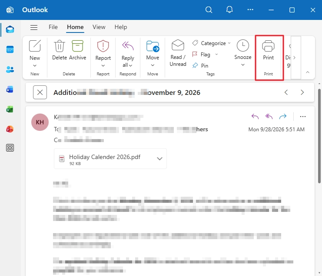This screenshot has height=276, width=322.
Task: Expand Holiday Calender 2026.pdf attachment options
Action: click(159, 159)
